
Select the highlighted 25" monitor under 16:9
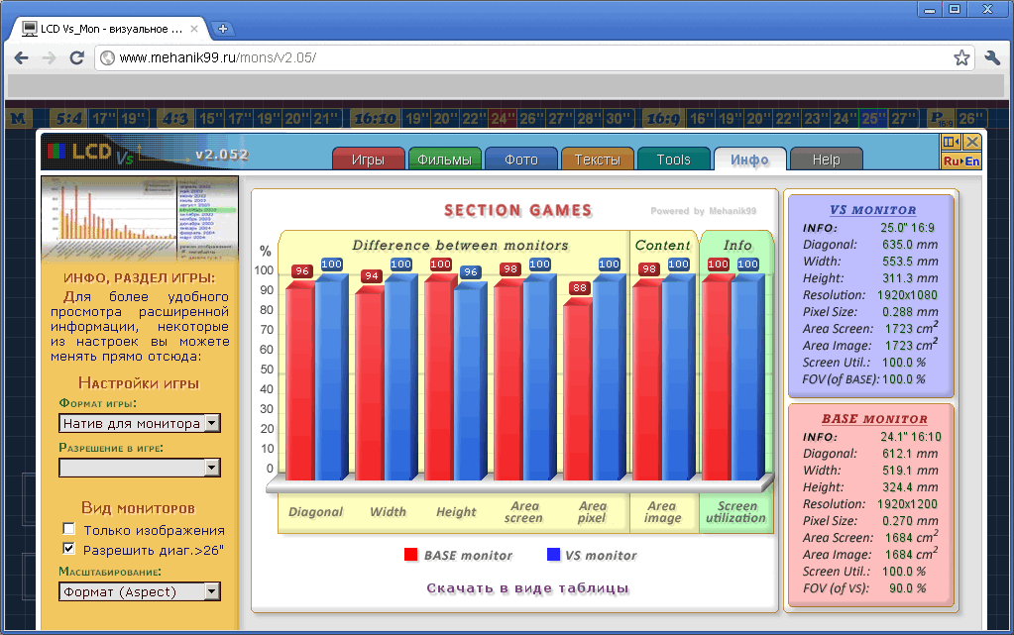pyautogui.click(x=873, y=118)
